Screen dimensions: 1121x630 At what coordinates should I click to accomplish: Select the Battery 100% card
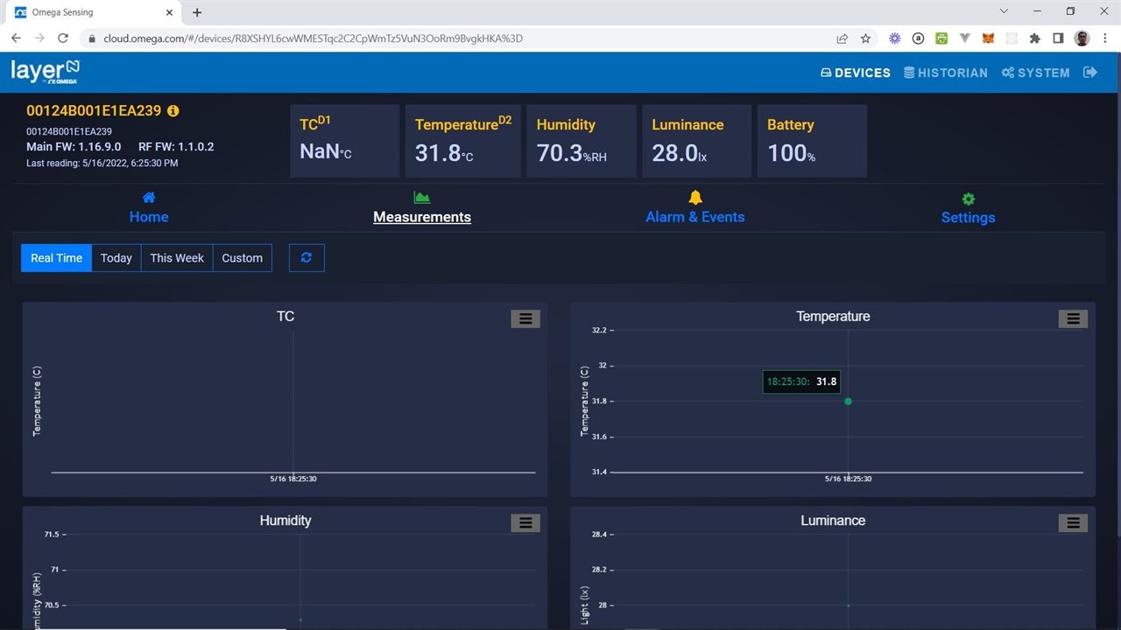[x=812, y=141]
